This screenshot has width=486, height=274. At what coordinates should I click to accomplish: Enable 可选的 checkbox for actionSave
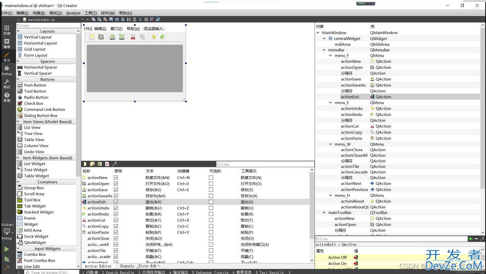pos(211,190)
